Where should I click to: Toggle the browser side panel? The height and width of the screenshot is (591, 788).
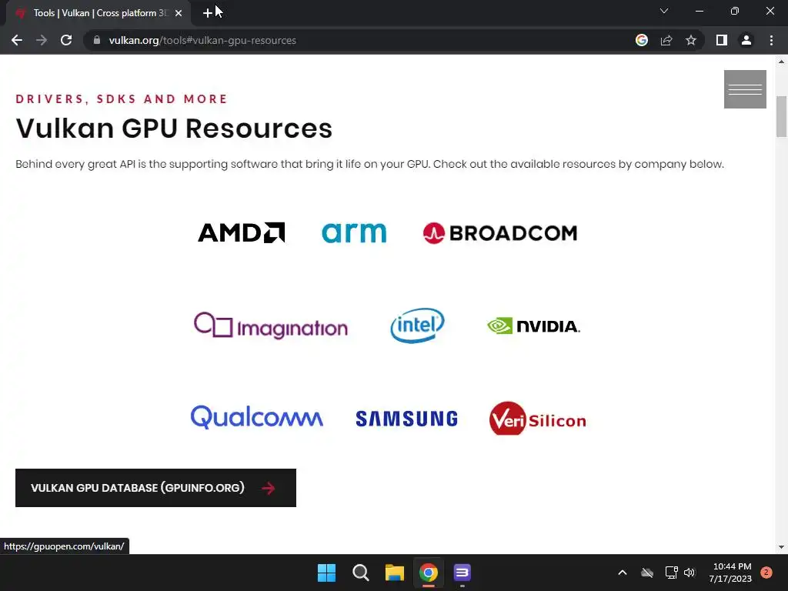click(x=722, y=40)
